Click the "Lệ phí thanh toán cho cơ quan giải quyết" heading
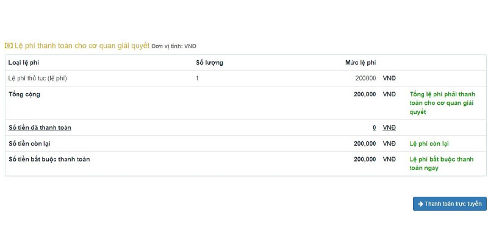The image size is (488, 251). tap(82, 46)
